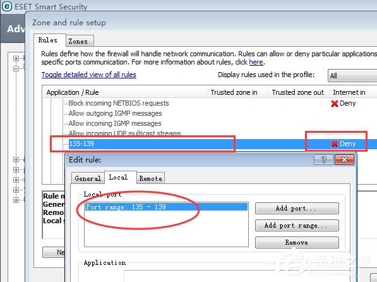Collapse the expanded minus tree node
Viewport: 377px width, 282px height.
tap(16, 68)
